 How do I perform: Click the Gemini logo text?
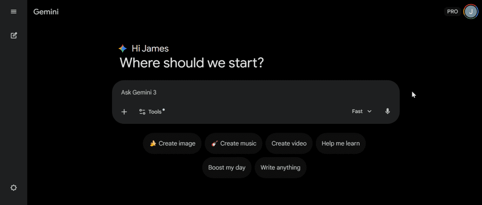pyautogui.click(x=46, y=12)
